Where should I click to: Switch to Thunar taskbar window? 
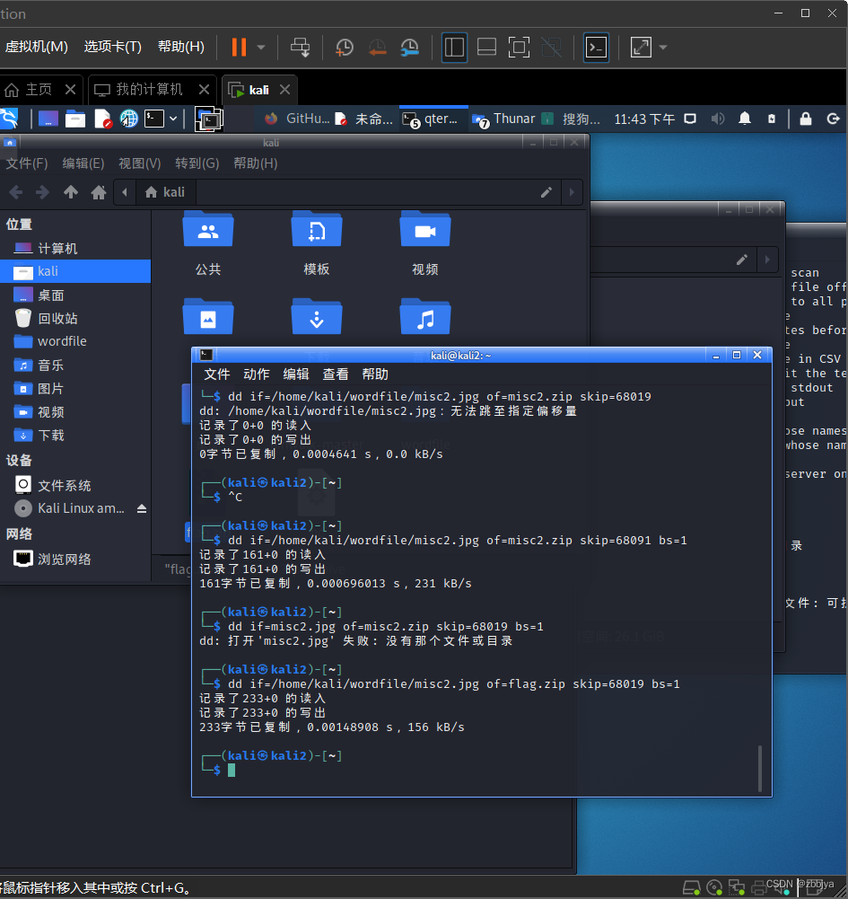click(503, 119)
